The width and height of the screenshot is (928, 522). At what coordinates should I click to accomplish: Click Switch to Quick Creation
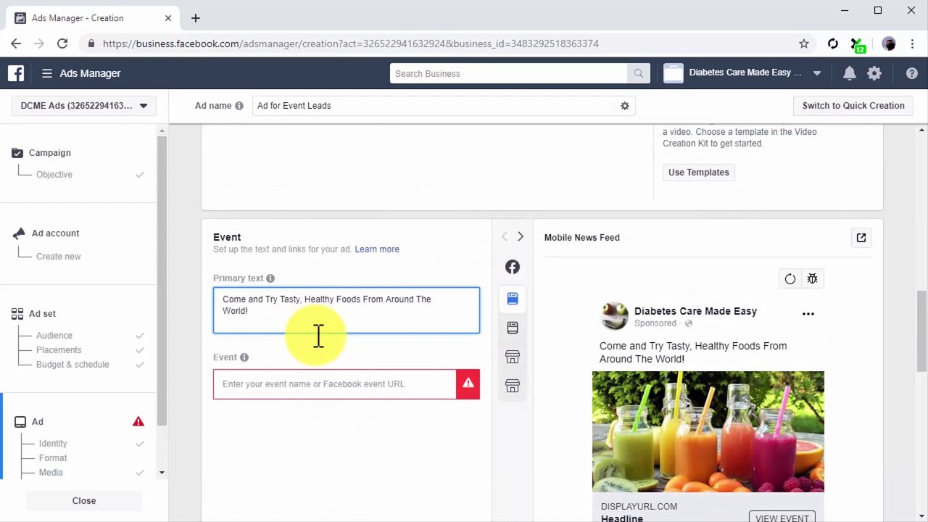tap(853, 106)
